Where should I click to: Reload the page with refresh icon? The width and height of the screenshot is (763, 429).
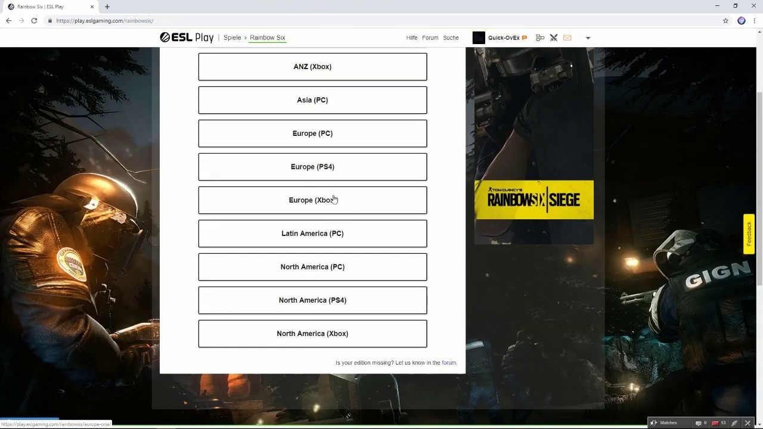34,21
